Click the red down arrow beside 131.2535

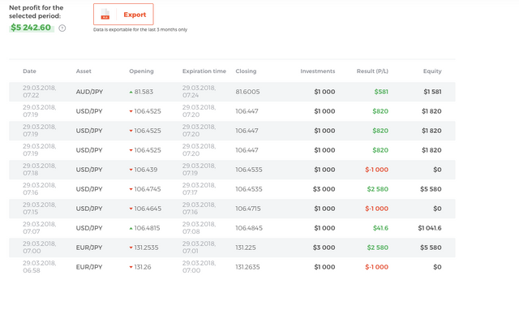[x=131, y=247]
